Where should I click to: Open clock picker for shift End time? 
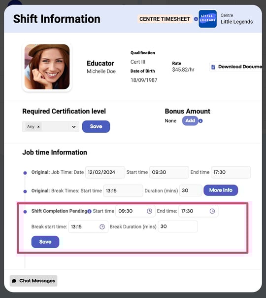tap(212, 211)
